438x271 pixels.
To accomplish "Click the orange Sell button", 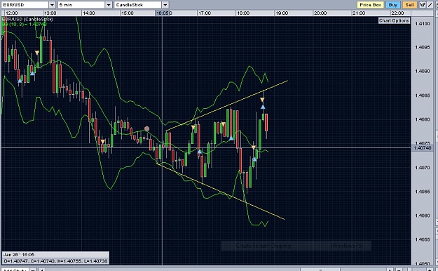I will [409, 5].
